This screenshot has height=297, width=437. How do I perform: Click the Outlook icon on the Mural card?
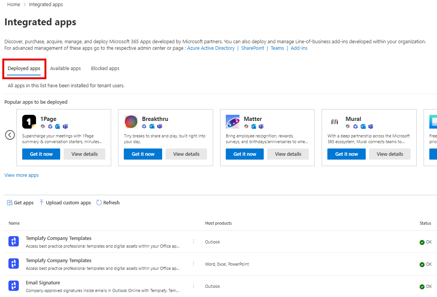click(x=363, y=127)
